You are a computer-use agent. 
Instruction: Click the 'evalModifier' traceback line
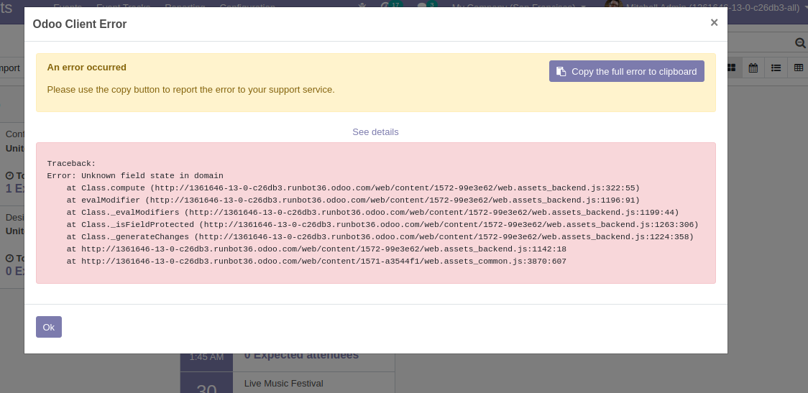353,200
